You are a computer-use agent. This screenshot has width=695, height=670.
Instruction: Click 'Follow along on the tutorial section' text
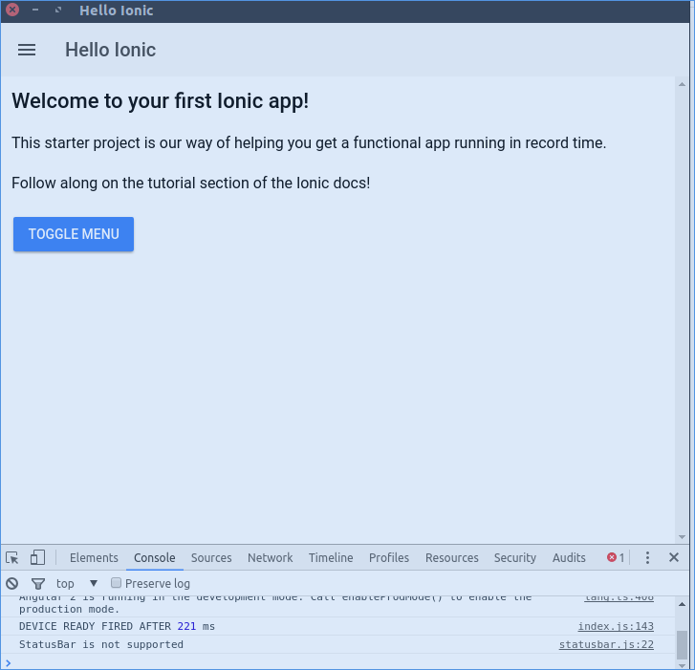coord(190,183)
